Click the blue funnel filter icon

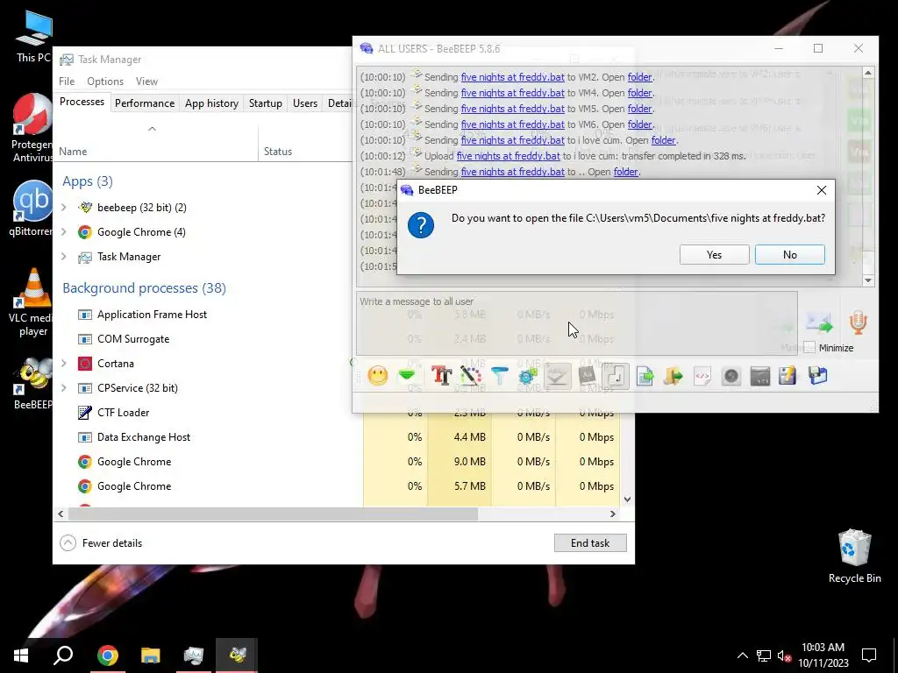coord(499,375)
